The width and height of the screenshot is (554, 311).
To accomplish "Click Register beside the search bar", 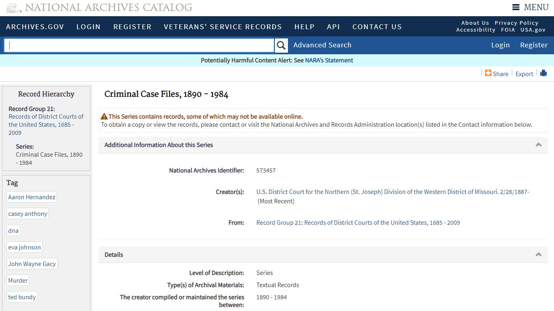I will coord(534,45).
